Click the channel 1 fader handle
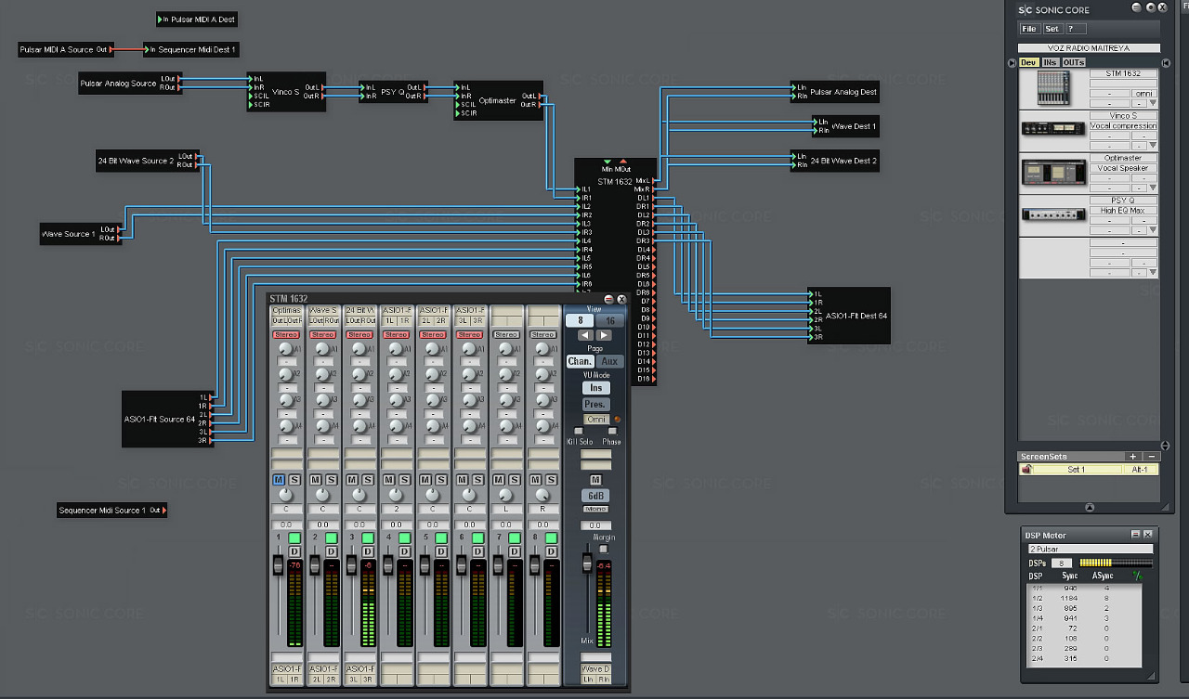 click(277, 565)
